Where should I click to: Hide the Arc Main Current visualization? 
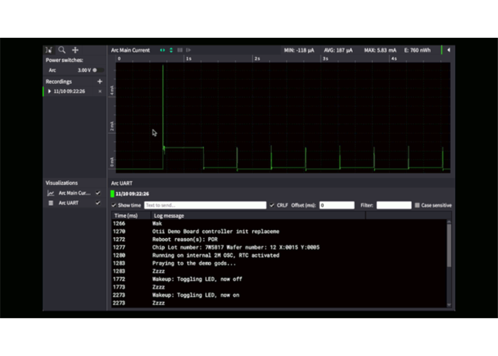[98, 193]
